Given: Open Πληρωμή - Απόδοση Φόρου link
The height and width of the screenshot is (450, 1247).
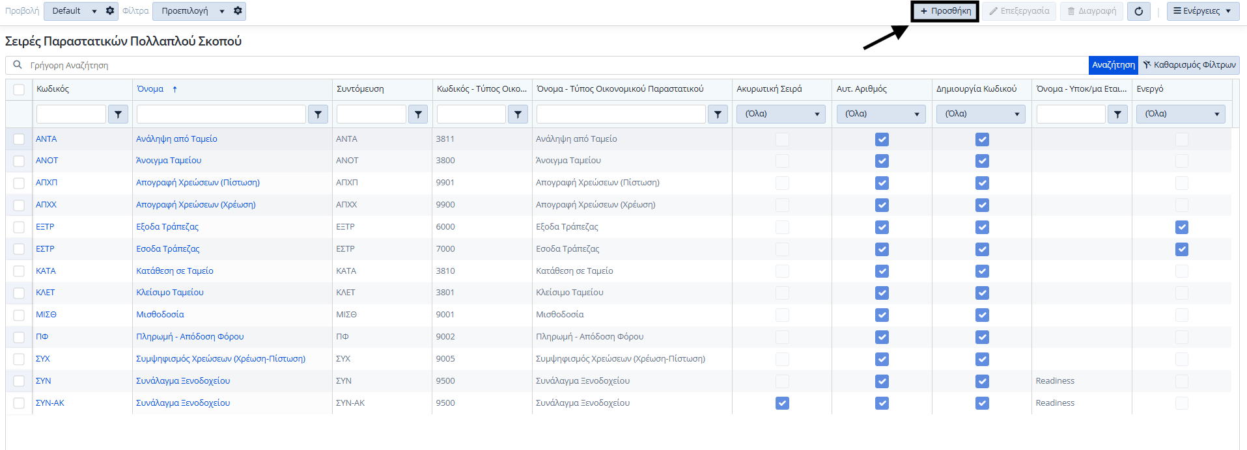Looking at the screenshot, I should pos(190,337).
